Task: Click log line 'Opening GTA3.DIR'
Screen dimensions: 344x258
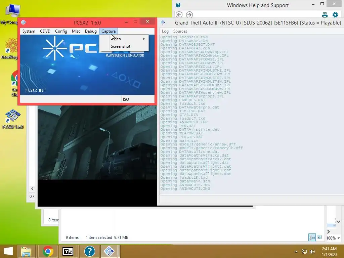Action: click(x=179, y=115)
